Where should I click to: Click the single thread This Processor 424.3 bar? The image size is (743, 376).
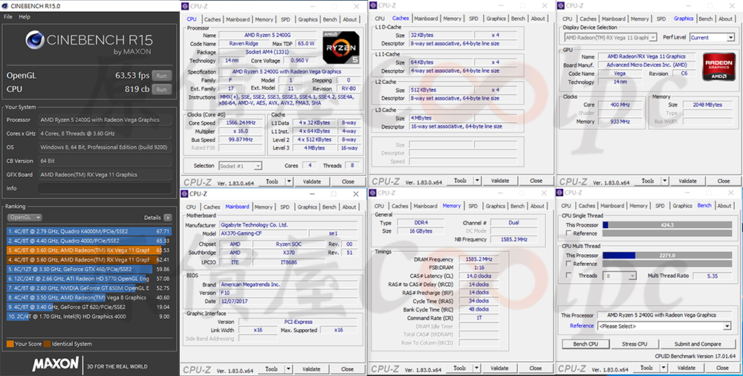666,224
